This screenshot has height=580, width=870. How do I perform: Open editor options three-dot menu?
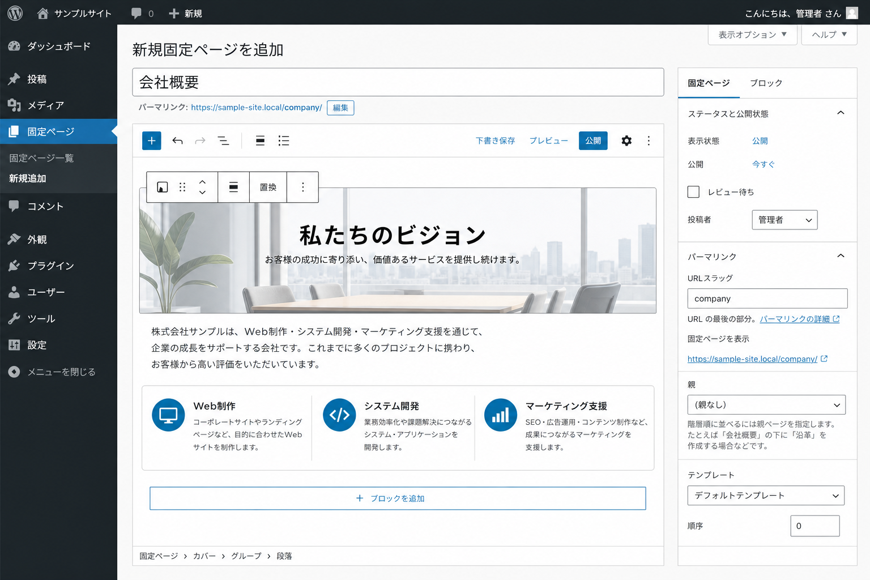pyautogui.click(x=649, y=140)
